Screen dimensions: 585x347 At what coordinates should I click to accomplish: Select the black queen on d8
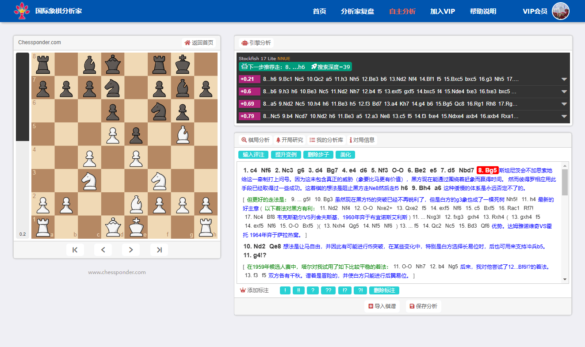[x=113, y=65]
